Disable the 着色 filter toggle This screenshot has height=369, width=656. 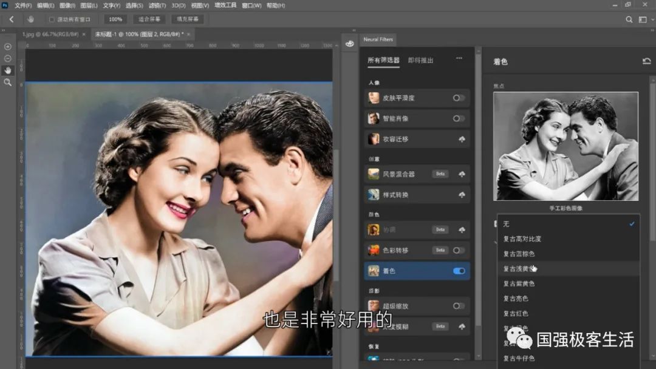tap(459, 271)
